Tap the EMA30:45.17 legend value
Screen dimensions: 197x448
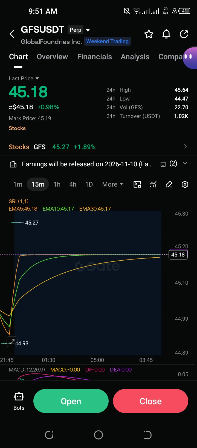pyautogui.click(x=95, y=209)
